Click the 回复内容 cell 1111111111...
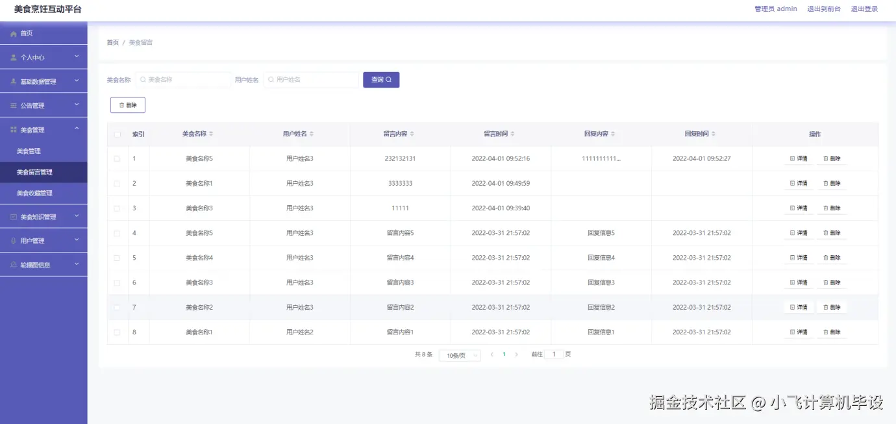The width and height of the screenshot is (896, 424). point(601,158)
